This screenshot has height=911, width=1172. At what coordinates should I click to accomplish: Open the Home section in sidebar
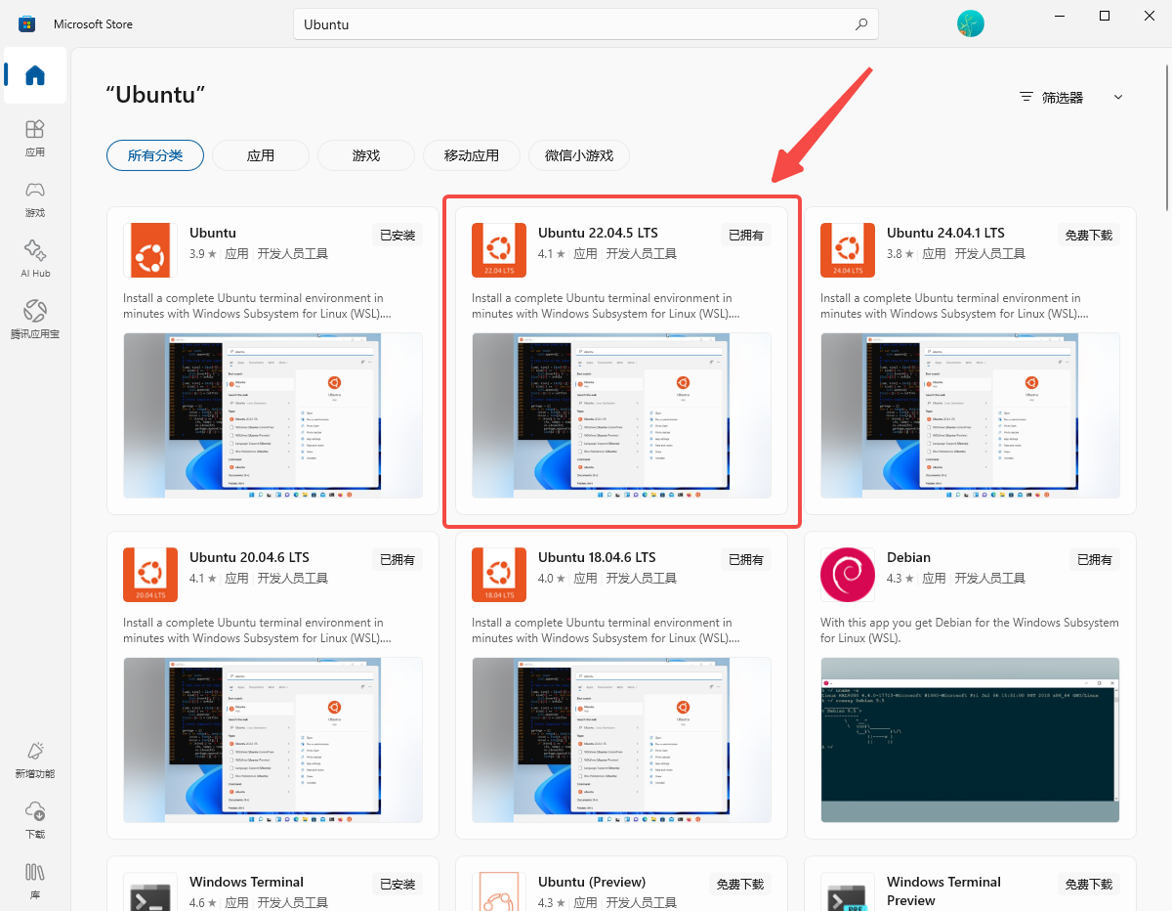pos(35,75)
